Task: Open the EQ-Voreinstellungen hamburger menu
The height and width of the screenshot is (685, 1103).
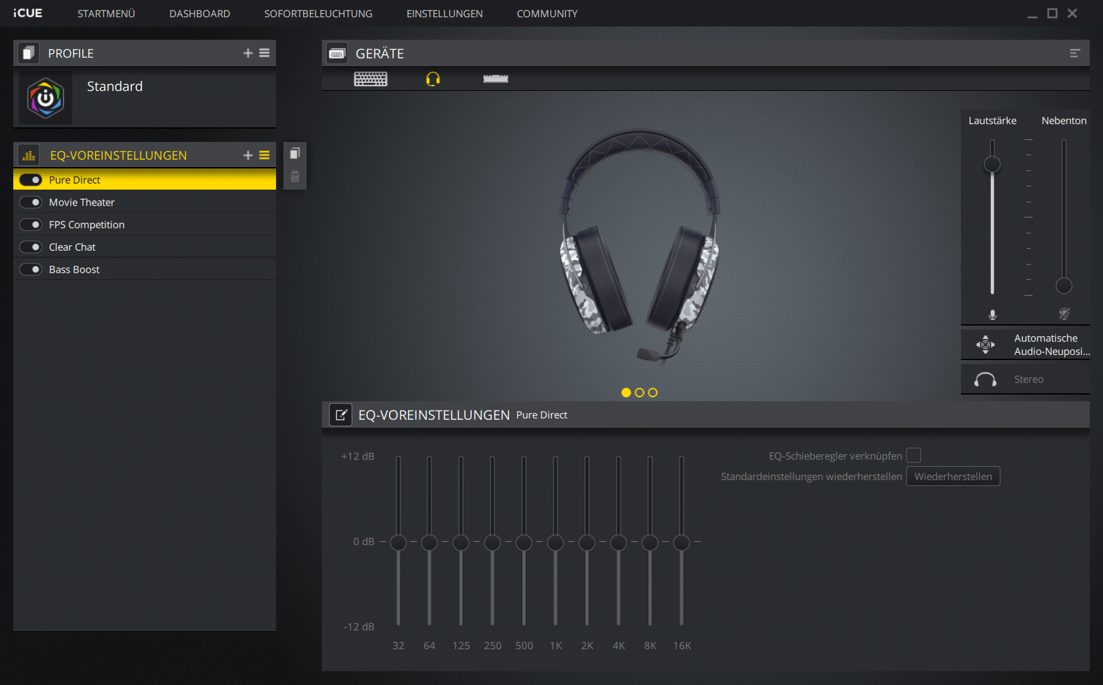Action: point(264,155)
